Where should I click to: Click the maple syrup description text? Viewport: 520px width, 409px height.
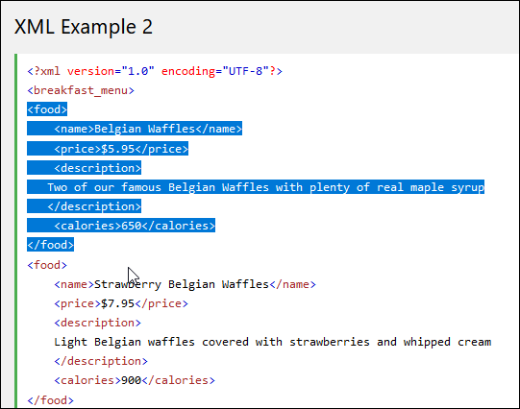coord(265,187)
